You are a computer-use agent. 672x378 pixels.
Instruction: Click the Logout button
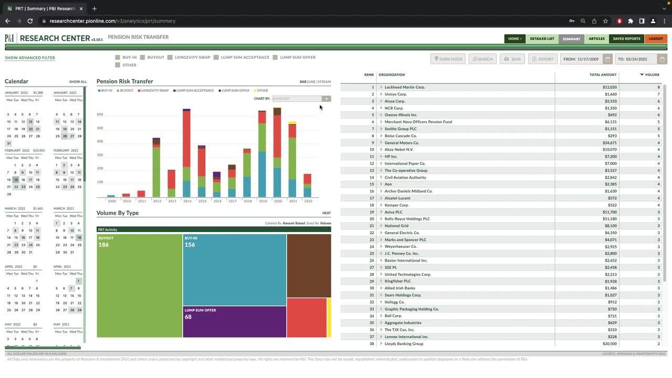click(656, 38)
